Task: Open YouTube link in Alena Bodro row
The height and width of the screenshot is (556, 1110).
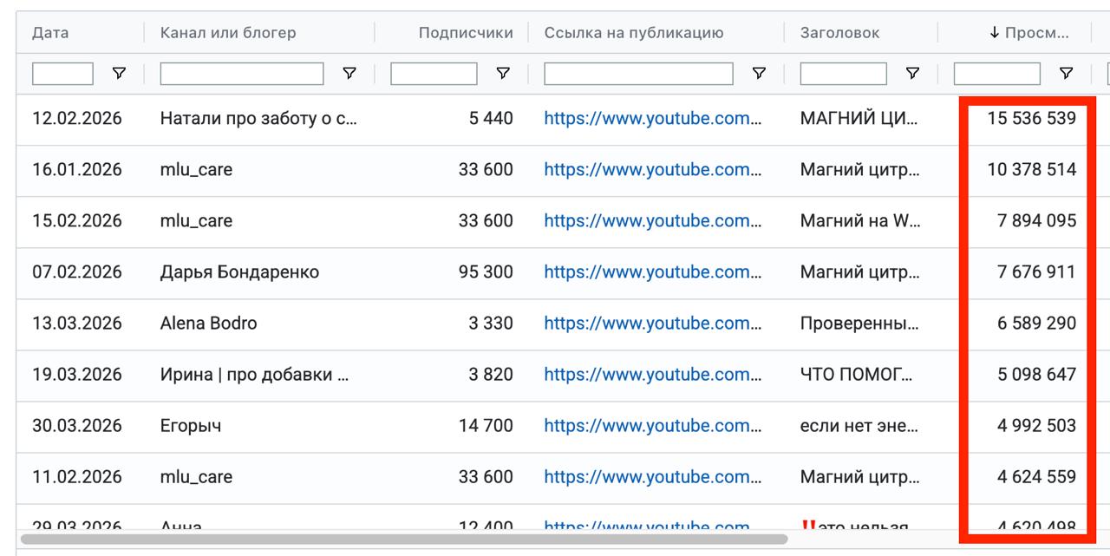Action: [653, 324]
